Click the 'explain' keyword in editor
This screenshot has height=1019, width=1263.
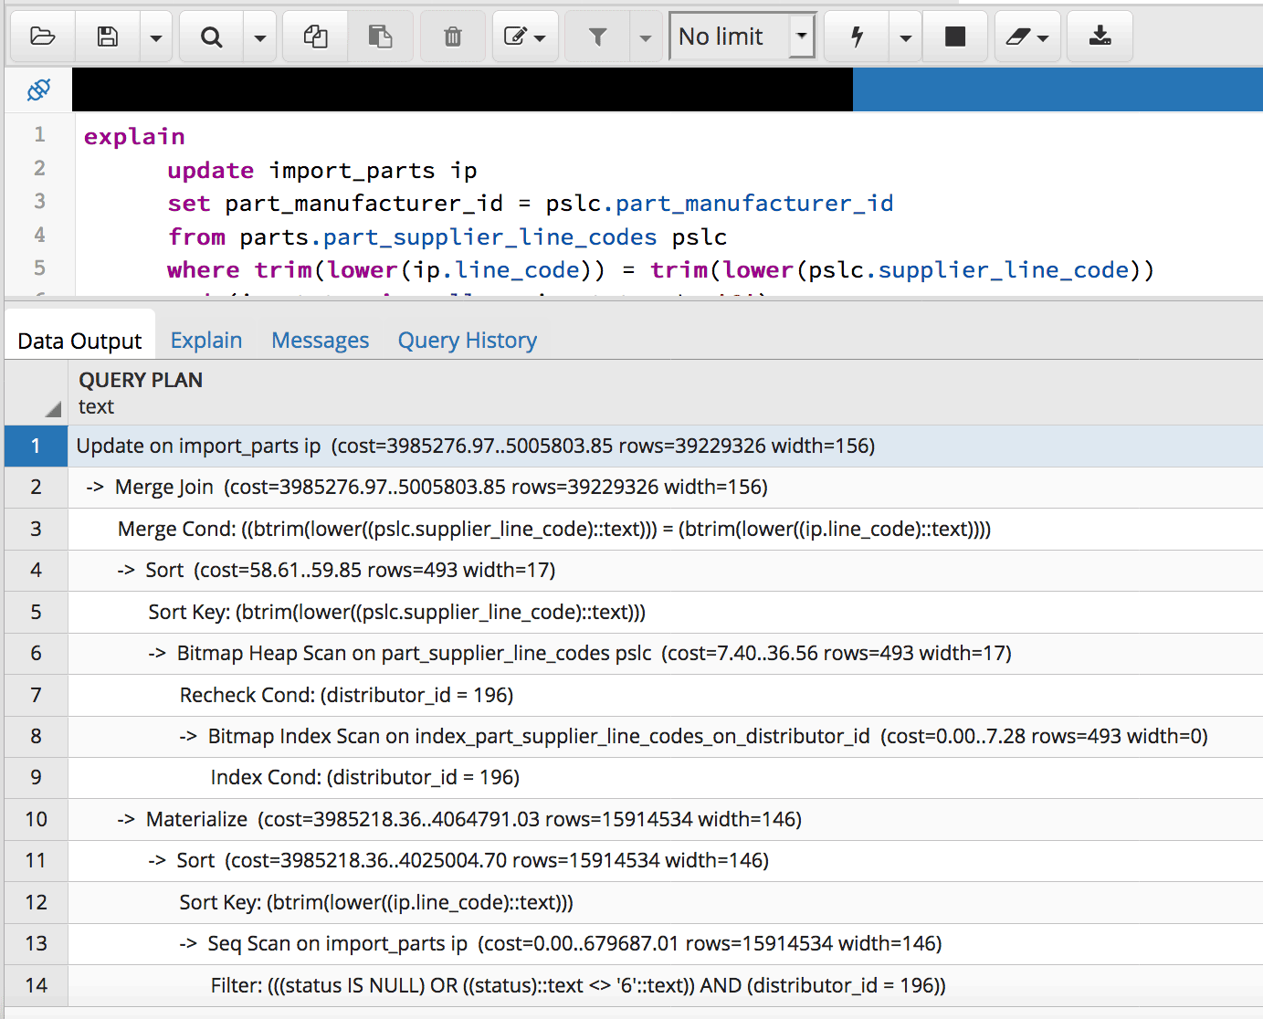134,137
